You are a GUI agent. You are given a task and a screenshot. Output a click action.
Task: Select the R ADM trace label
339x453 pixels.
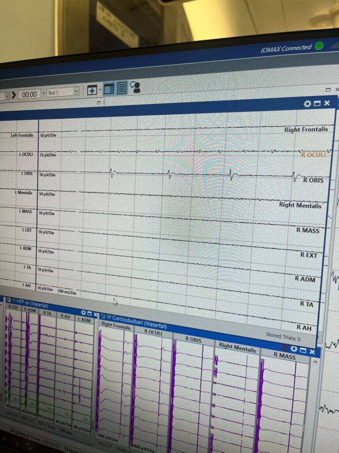pos(305,279)
